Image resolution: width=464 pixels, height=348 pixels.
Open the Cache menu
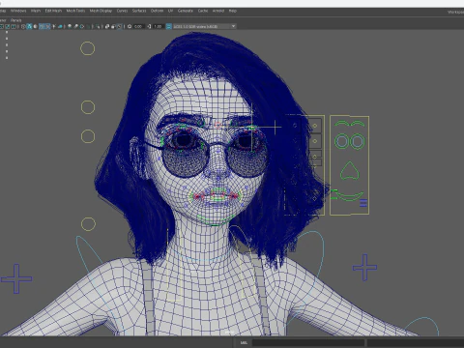(x=203, y=11)
